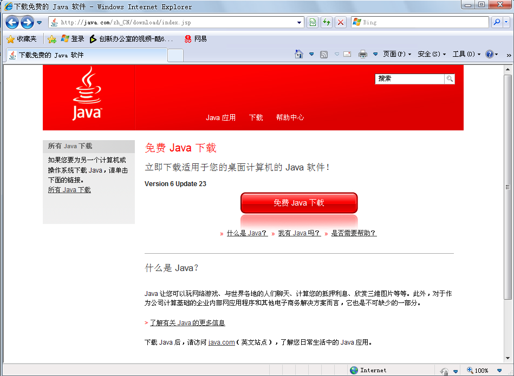This screenshot has width=514, height=376.
Task: Open the java.com English site link
Action: tap(222, 342)
